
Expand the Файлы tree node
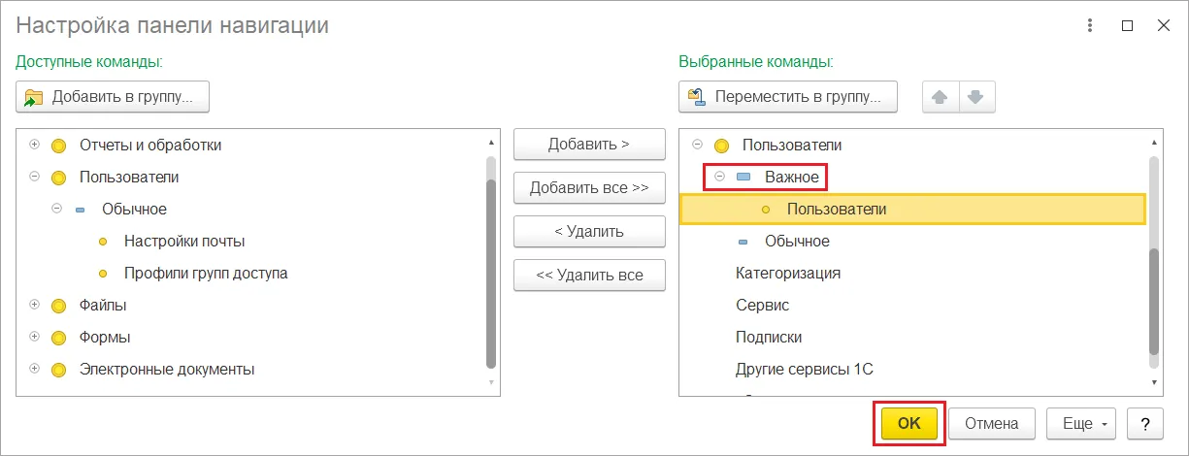tap(35, 305)
